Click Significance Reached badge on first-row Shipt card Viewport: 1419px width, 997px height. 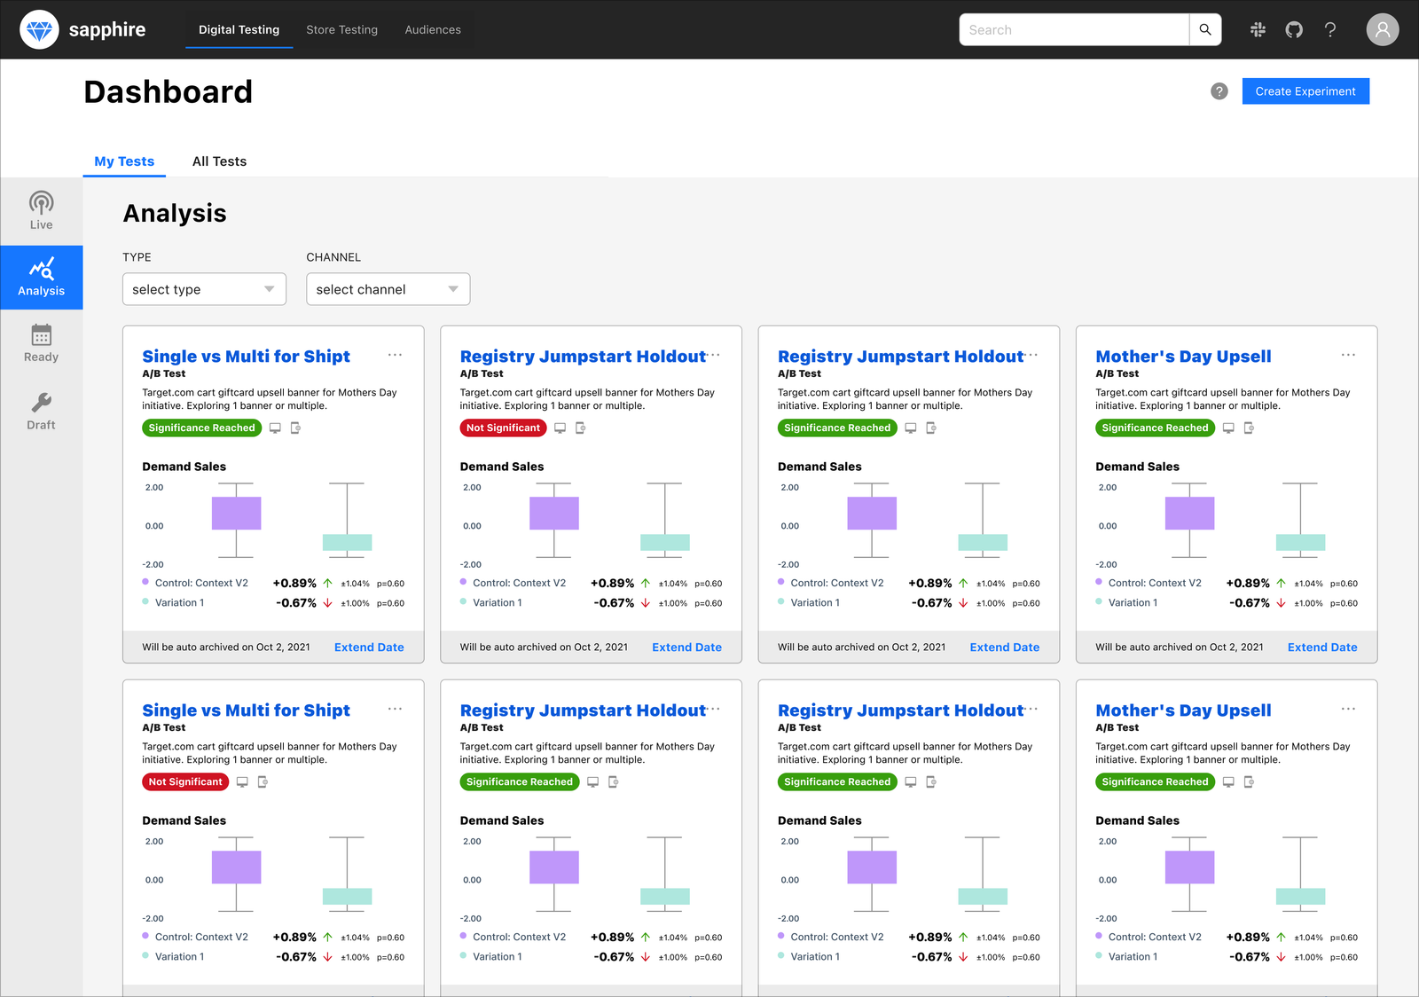pos(201,428)
